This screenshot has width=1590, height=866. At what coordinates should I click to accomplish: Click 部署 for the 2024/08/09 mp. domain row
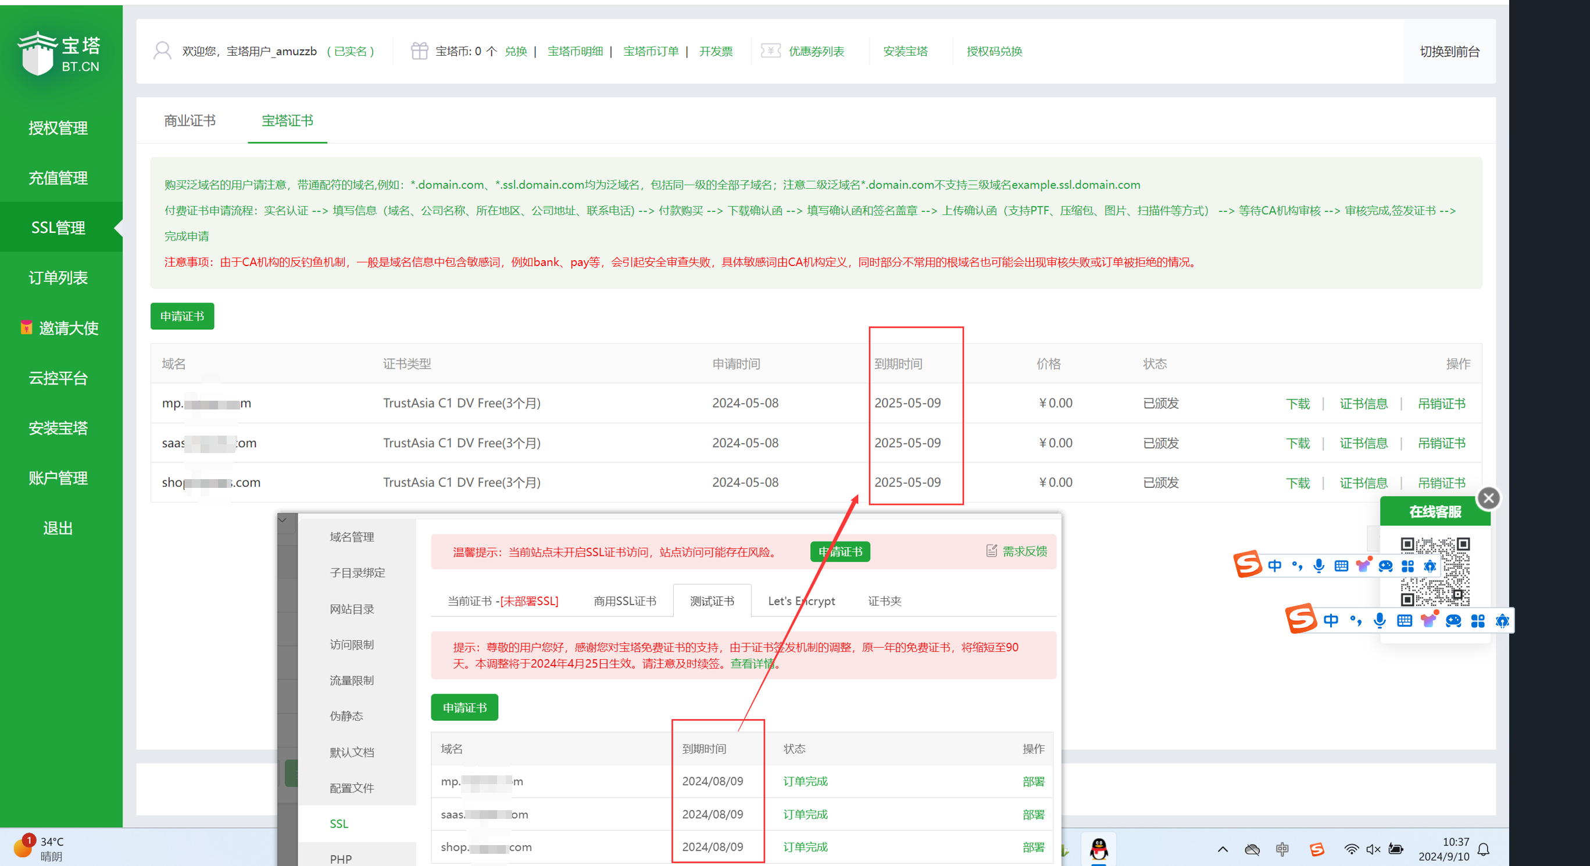click(1032, 782)
